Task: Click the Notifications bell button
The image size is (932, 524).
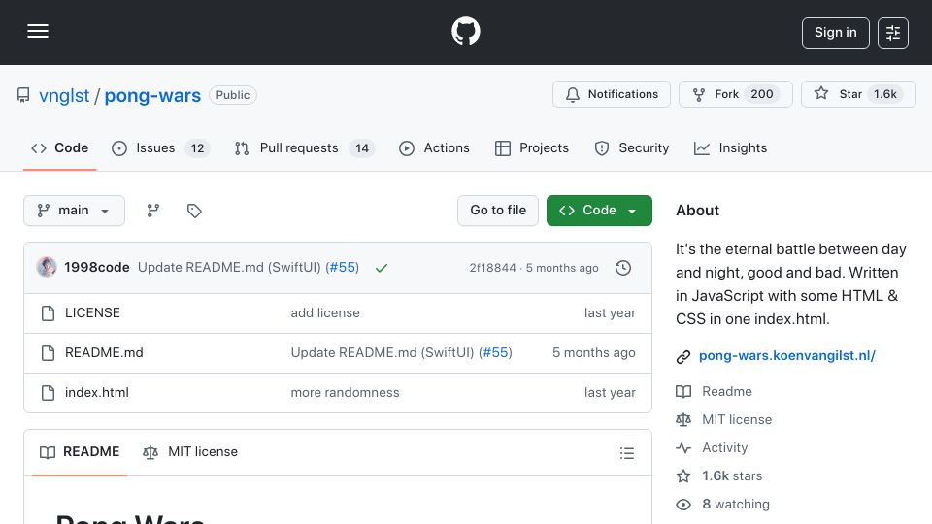Action: coord(611,94)
